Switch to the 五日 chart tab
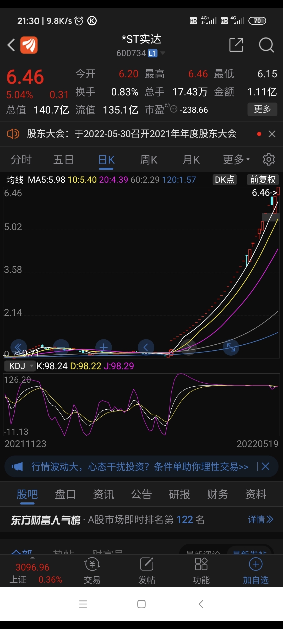Viewport: 283px width, 629px height. coord(63,160)
